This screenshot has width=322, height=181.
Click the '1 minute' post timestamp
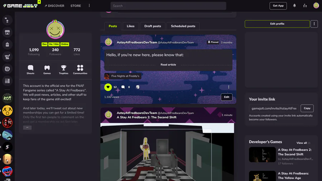pos(227,115)
